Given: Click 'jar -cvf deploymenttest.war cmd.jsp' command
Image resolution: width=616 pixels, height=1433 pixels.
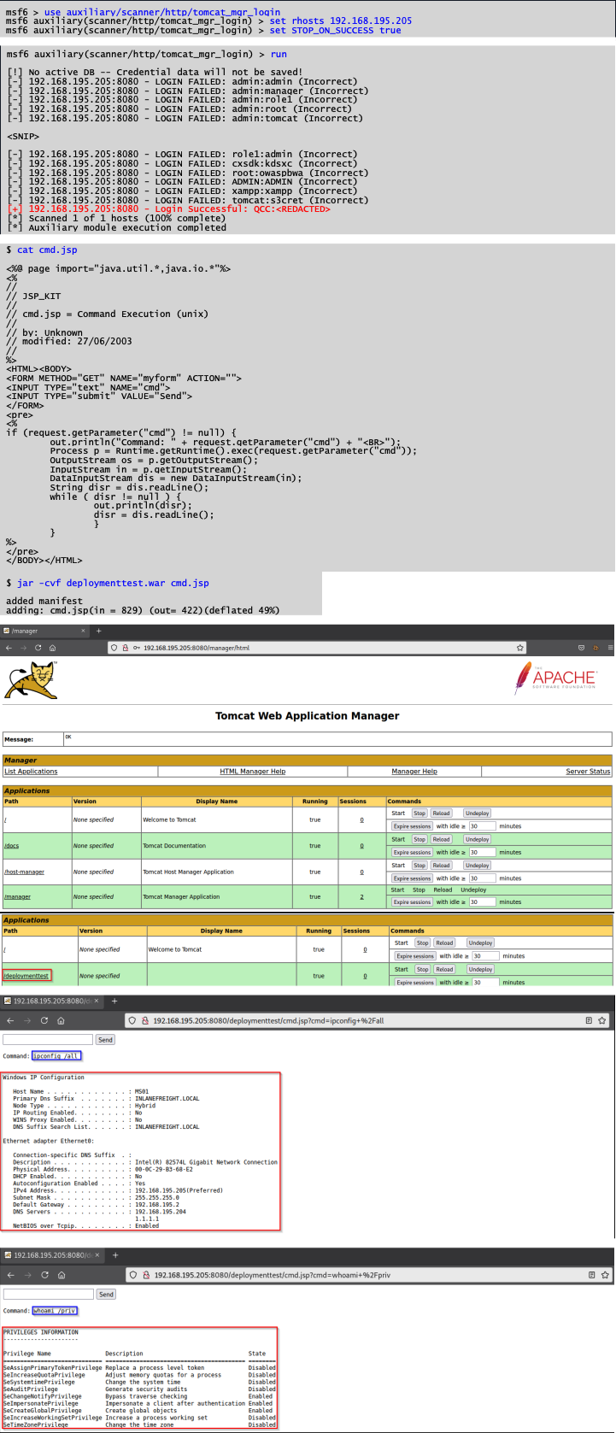Looking at the screenshot, I should point(113,583).
